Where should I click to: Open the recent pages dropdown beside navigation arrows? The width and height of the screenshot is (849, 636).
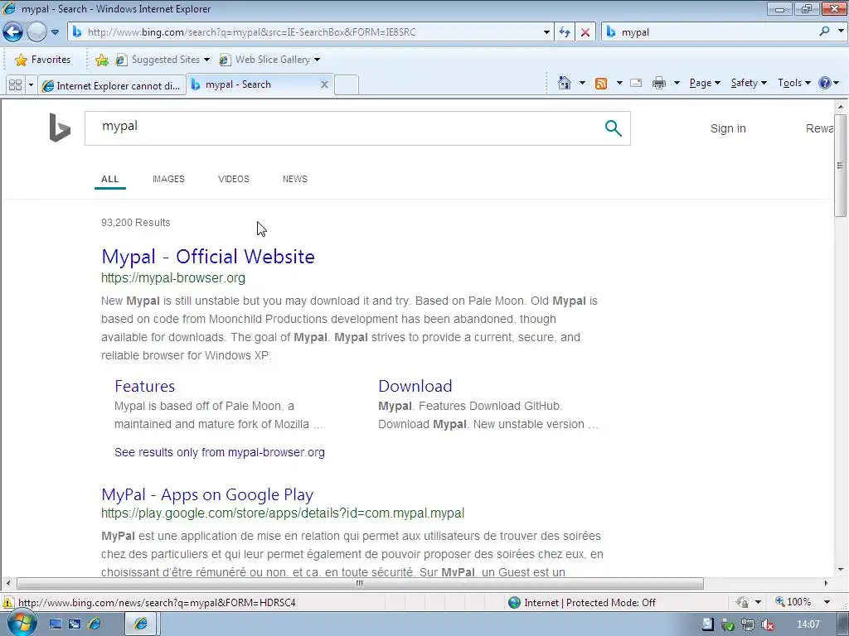click(55, 32)
